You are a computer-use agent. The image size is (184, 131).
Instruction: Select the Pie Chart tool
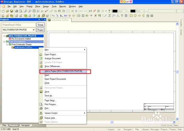pyautogui.click(x=143, y=16)
